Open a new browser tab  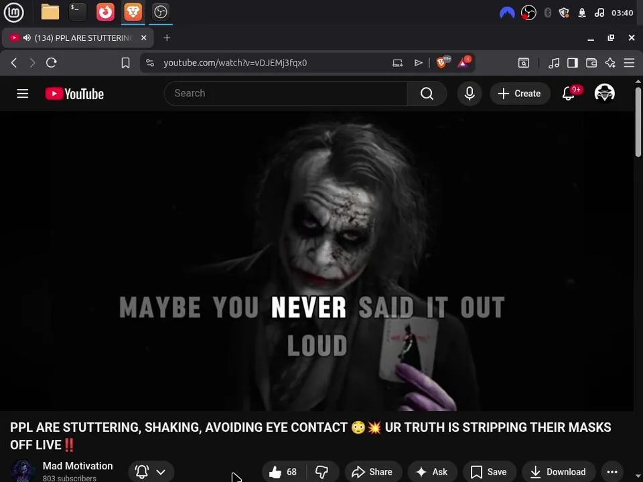pos(167,37)
